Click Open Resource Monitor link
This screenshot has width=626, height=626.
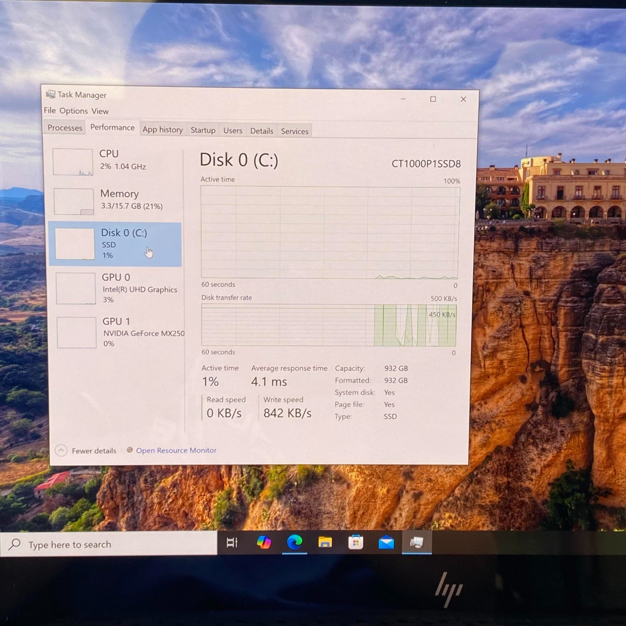[x=176, y=450]
